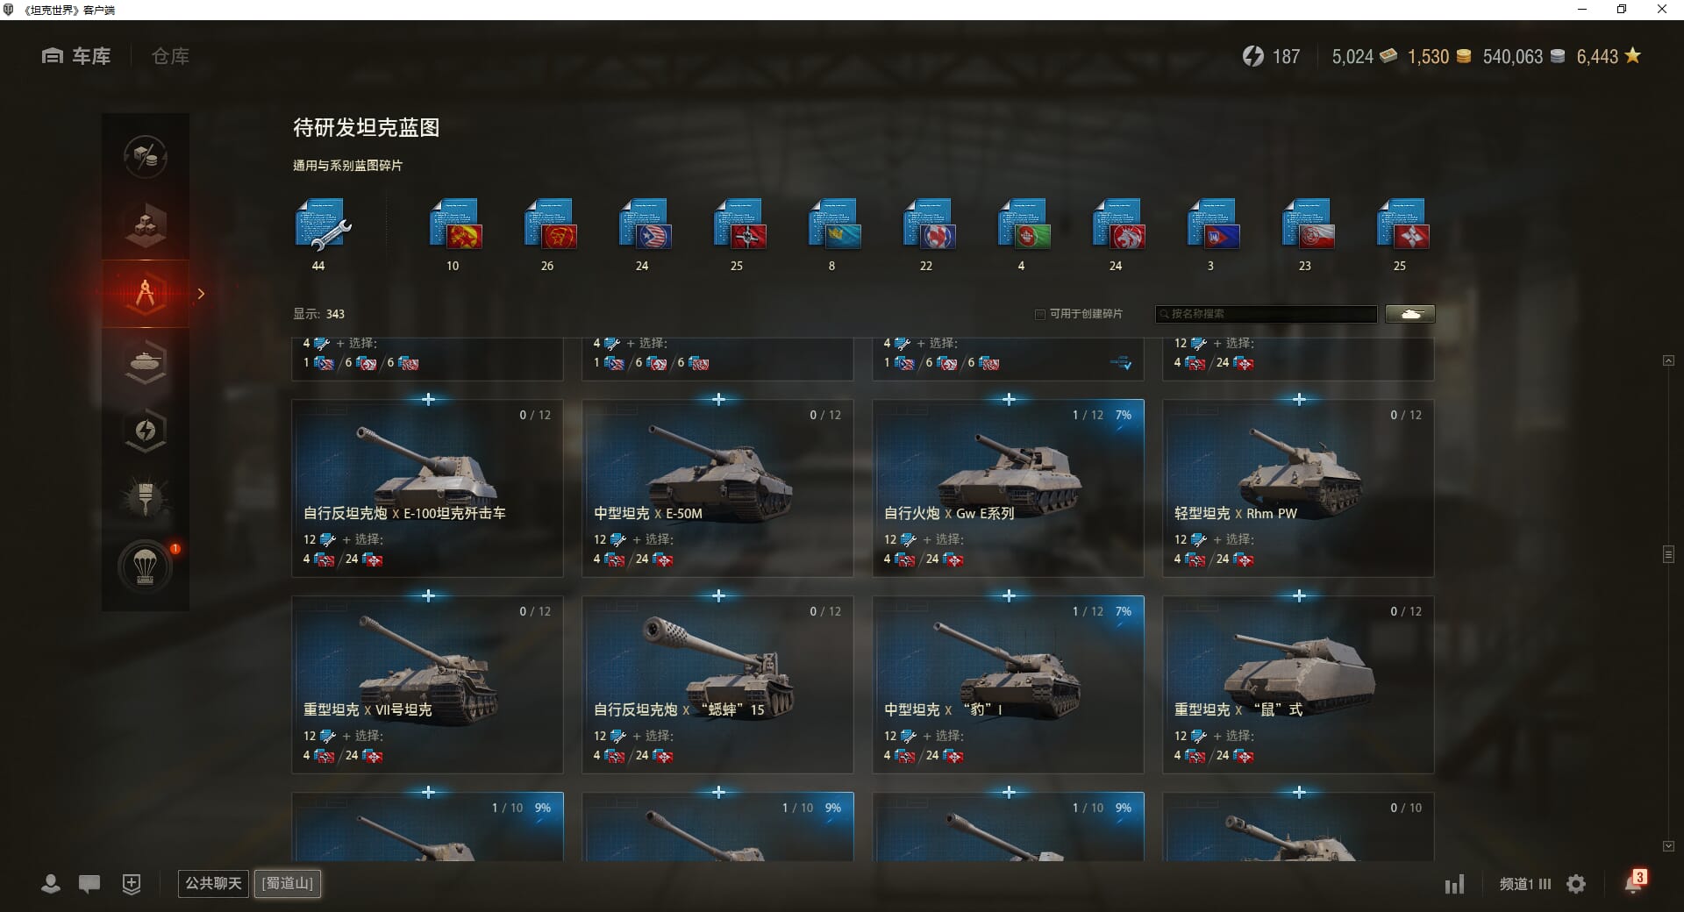Screen dimensions: 1684x912
Task: Switch to the 车库 tab
Action: tap(76, 56)
